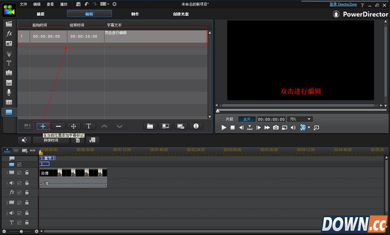390x235 pixels.
Task: Switch preview to Clip mode
Action: 229,119
